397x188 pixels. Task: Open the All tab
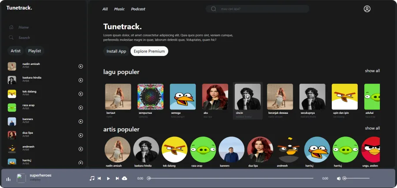(x=105, y=9)
